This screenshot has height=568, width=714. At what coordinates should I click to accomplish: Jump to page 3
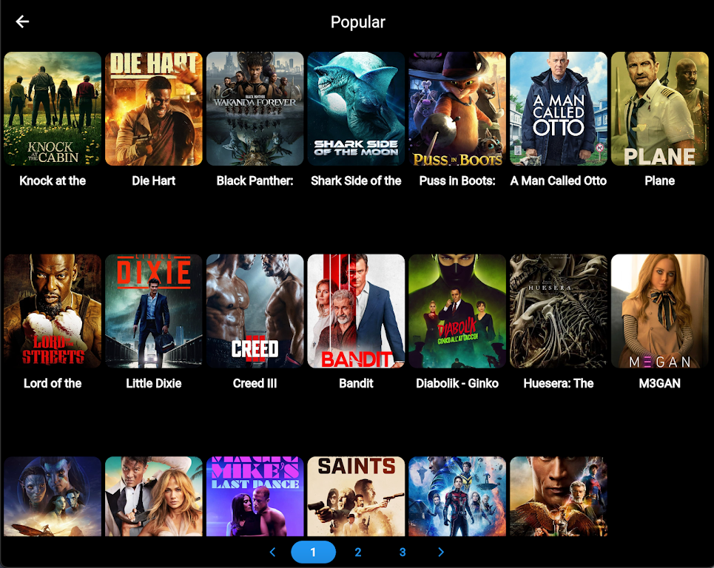click(x=403, y=552)
